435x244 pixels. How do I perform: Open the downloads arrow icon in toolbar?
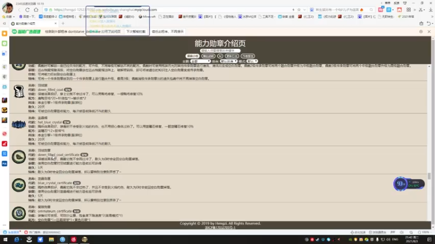click(x=431, y=10)
